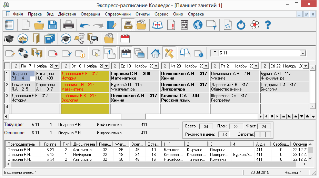This screenshot has height=178, width=319.
Task: Open the 'Отчеты' menu
Action: 142,14
